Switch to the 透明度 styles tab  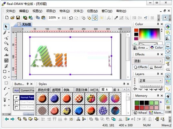click(56, 90)
